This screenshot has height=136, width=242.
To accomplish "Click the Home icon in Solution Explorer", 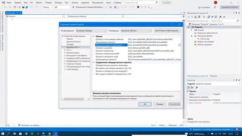I will [195, 17].
